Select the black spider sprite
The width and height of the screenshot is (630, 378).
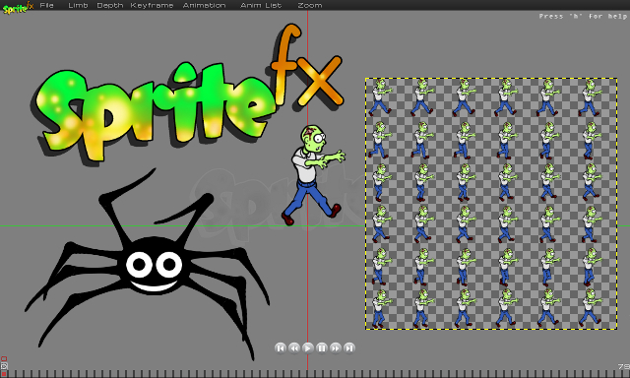tap(147, 264)
